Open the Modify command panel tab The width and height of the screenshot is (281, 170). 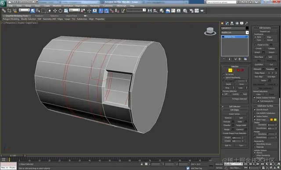(x=227, y=23)
